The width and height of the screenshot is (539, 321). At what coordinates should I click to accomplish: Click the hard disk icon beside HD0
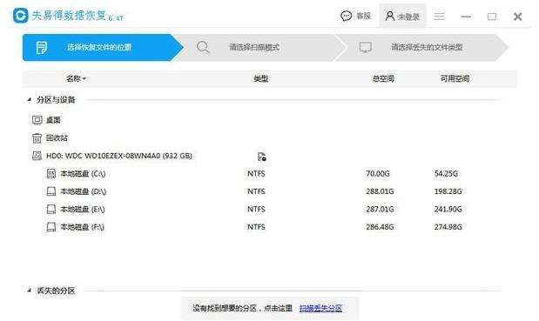click(37, 156)
